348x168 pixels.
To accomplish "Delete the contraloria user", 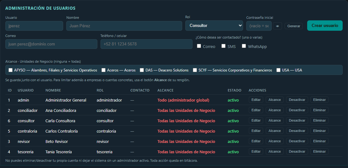I will pyautogui.click(x=319, y=131).
